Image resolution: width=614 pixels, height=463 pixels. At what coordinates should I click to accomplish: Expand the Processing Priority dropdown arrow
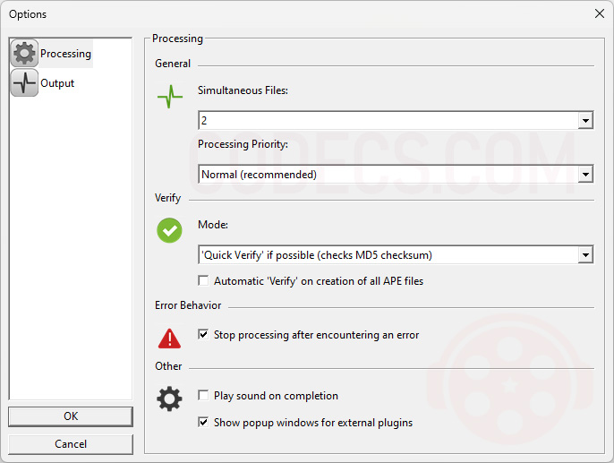pos(585,175)
